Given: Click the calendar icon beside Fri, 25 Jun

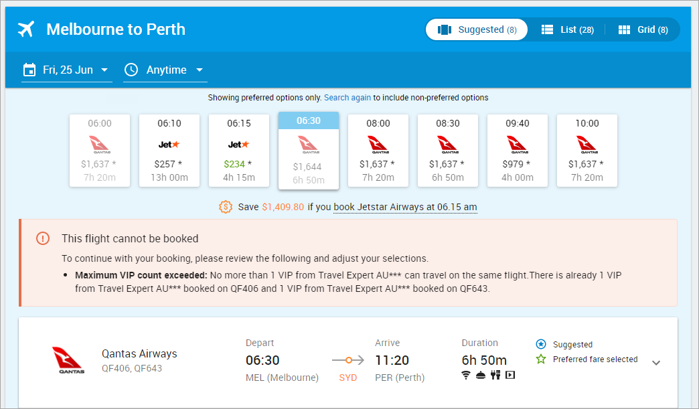Looking at the screenshot, I should coord(29,70).
